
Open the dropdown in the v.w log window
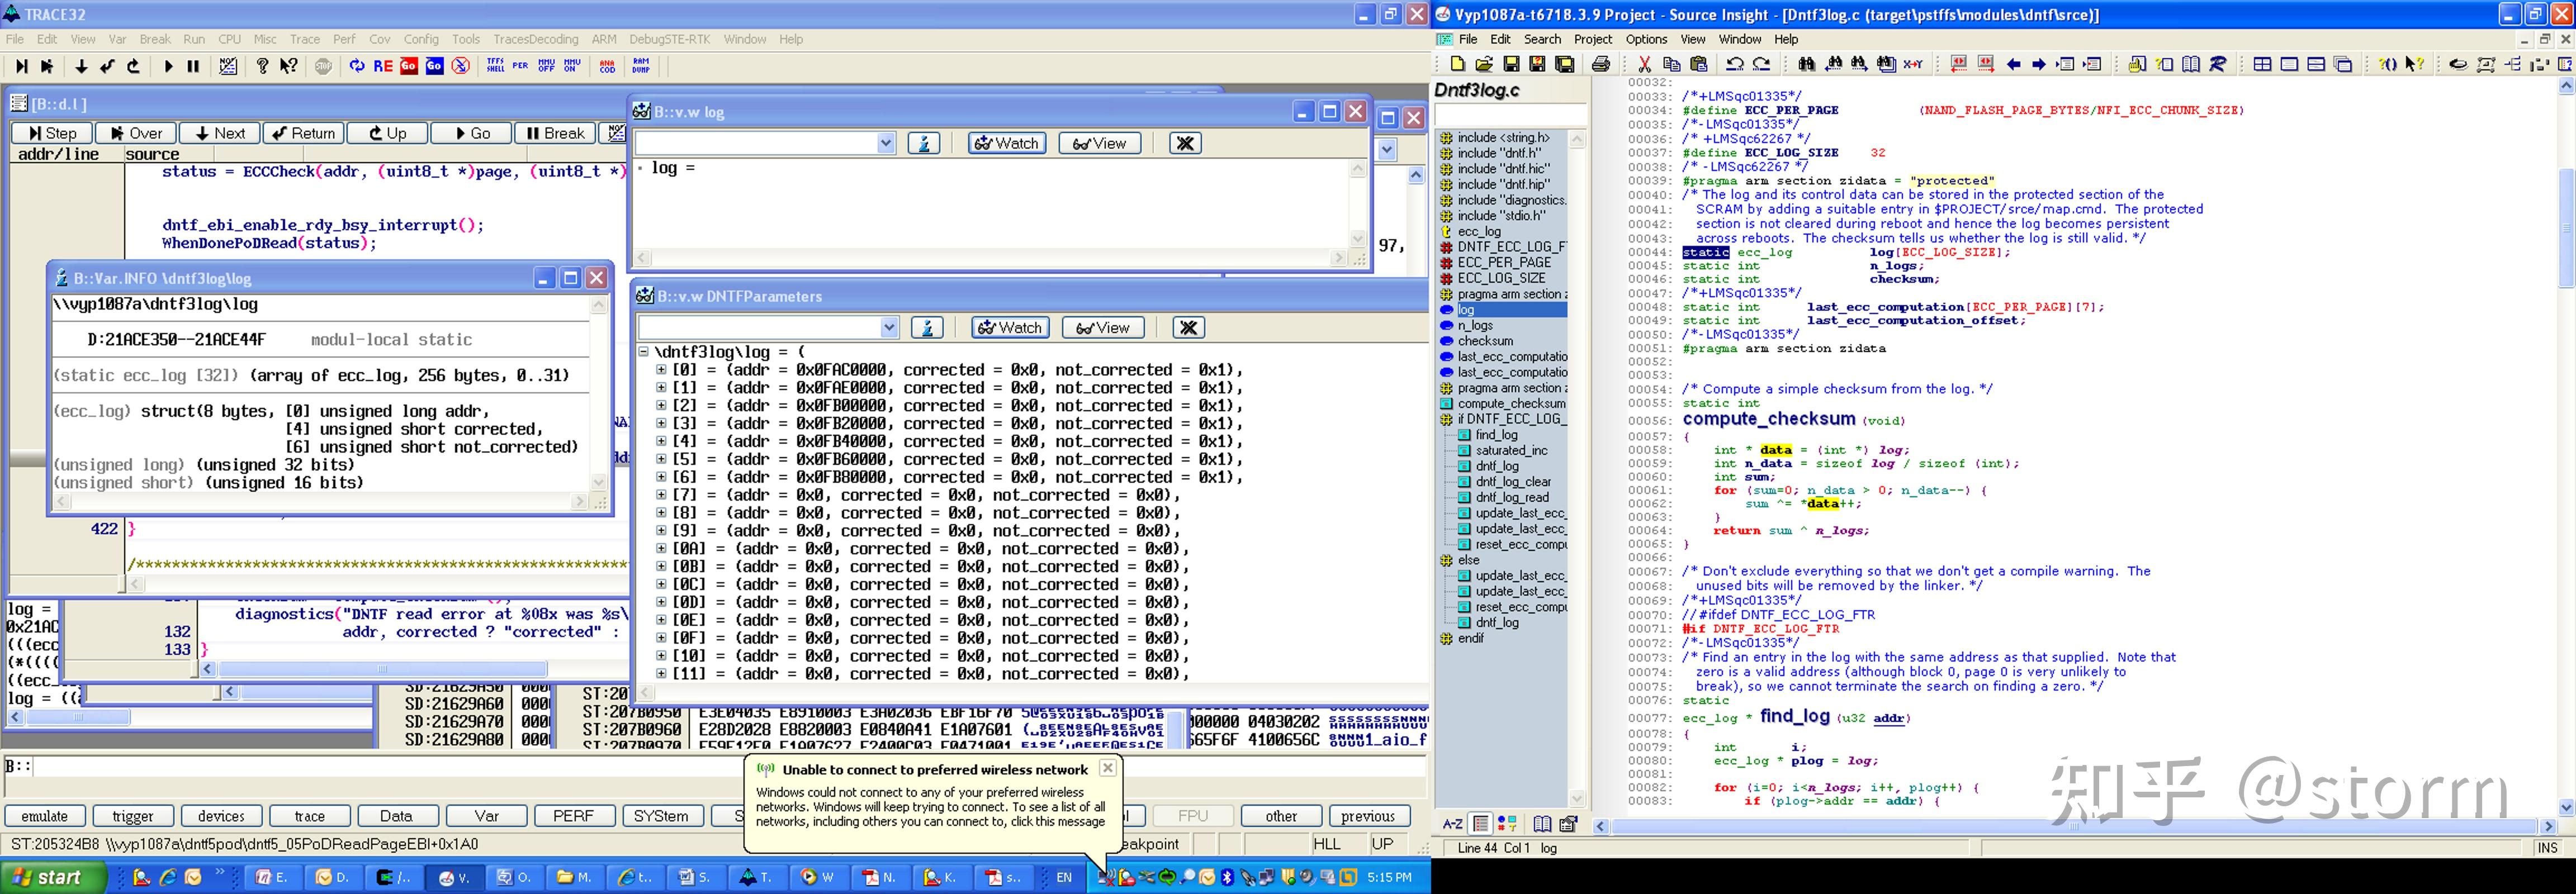(885, 144)
